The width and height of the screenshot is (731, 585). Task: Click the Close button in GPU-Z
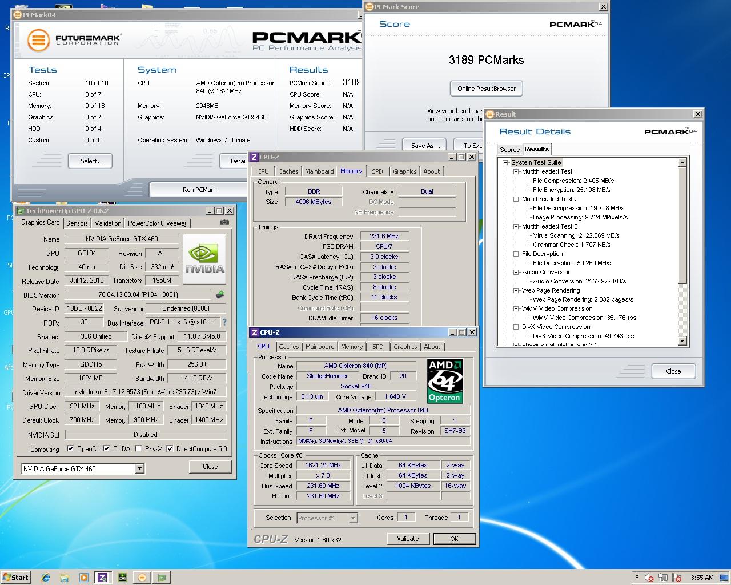coord(210,467)
